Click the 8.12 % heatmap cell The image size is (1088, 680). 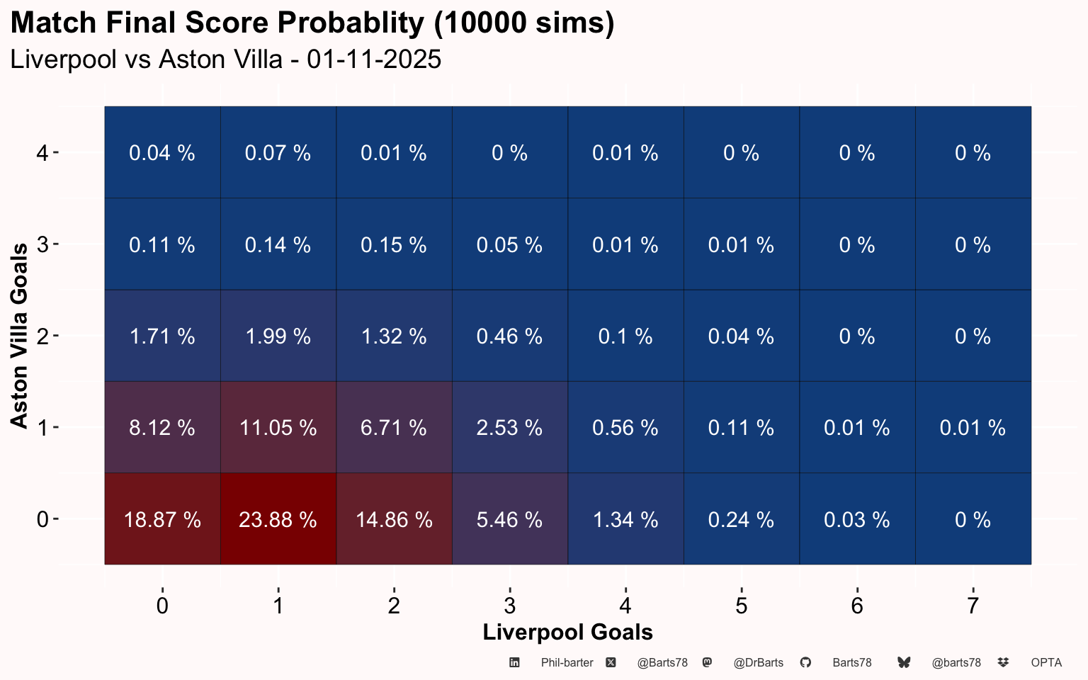pyautogui.click(x=162, y=427)
